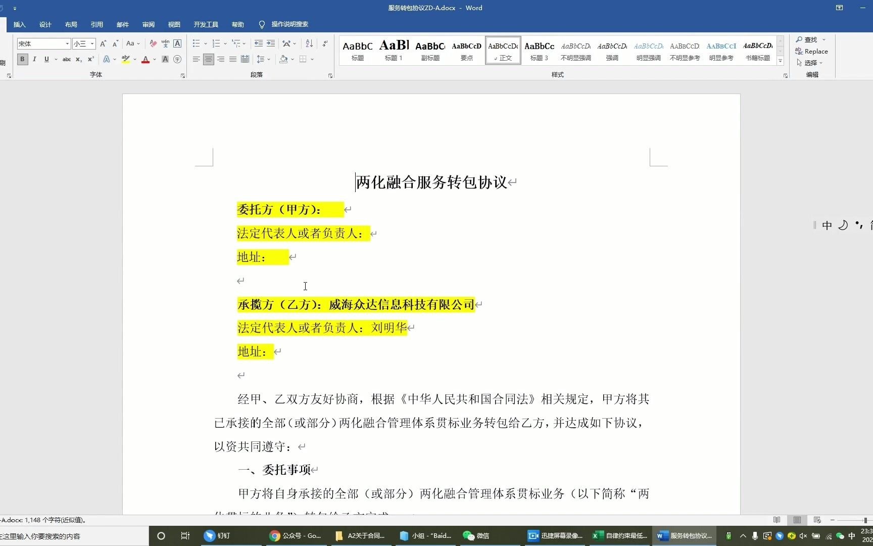
Task: Open Asian layout options
Action: coord(286,43)
